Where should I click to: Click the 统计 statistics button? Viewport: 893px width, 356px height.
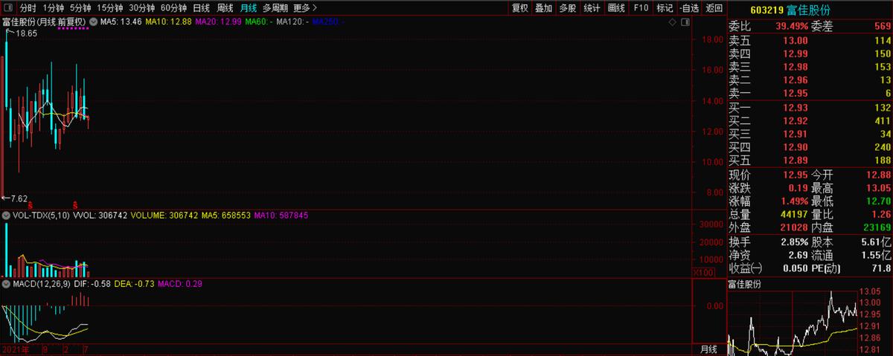[592, 8]
